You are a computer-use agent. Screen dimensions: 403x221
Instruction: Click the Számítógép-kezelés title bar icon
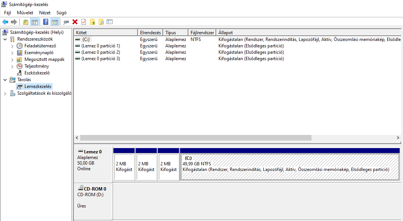4,4
